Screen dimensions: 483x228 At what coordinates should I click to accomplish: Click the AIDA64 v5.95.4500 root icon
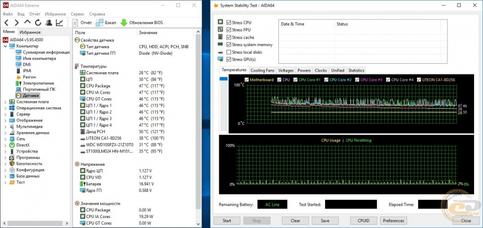pyautogui.click(x=5, y=40)
